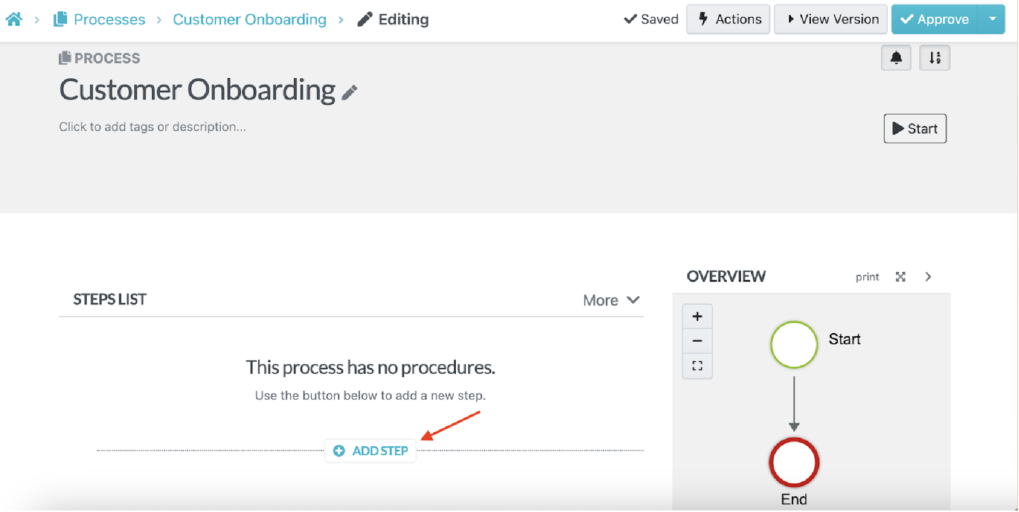
Task: Fit the overview diagram to view
Action: click(697, 365)
